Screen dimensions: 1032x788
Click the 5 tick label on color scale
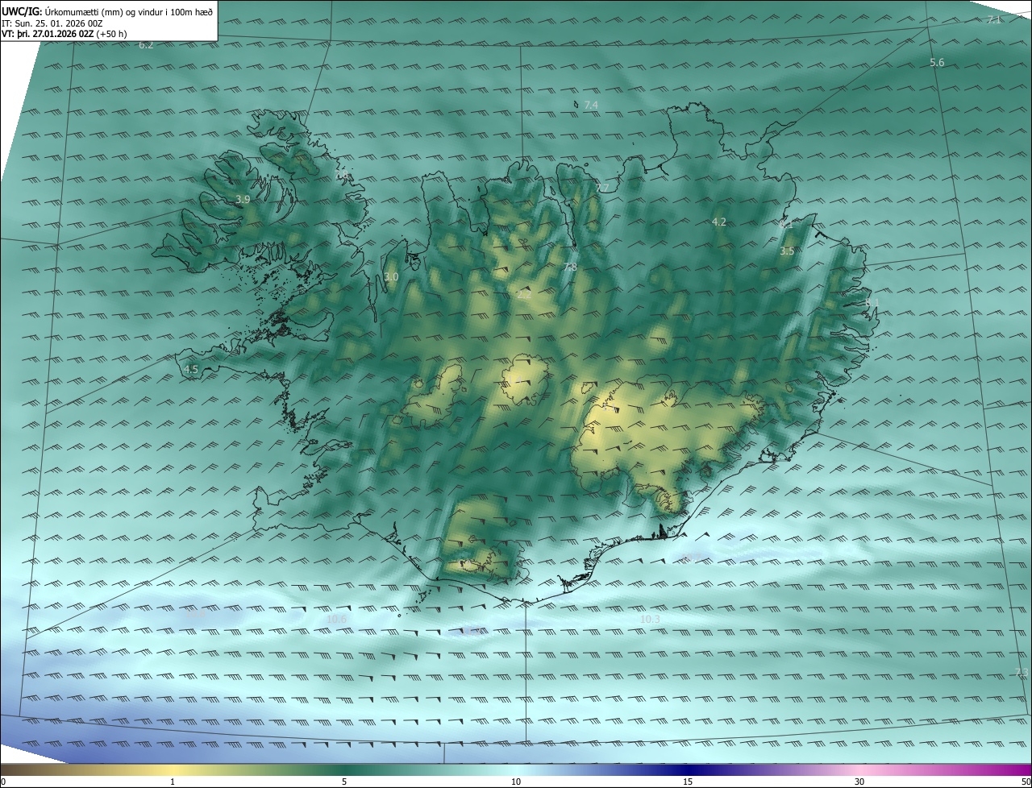point(344,782)
